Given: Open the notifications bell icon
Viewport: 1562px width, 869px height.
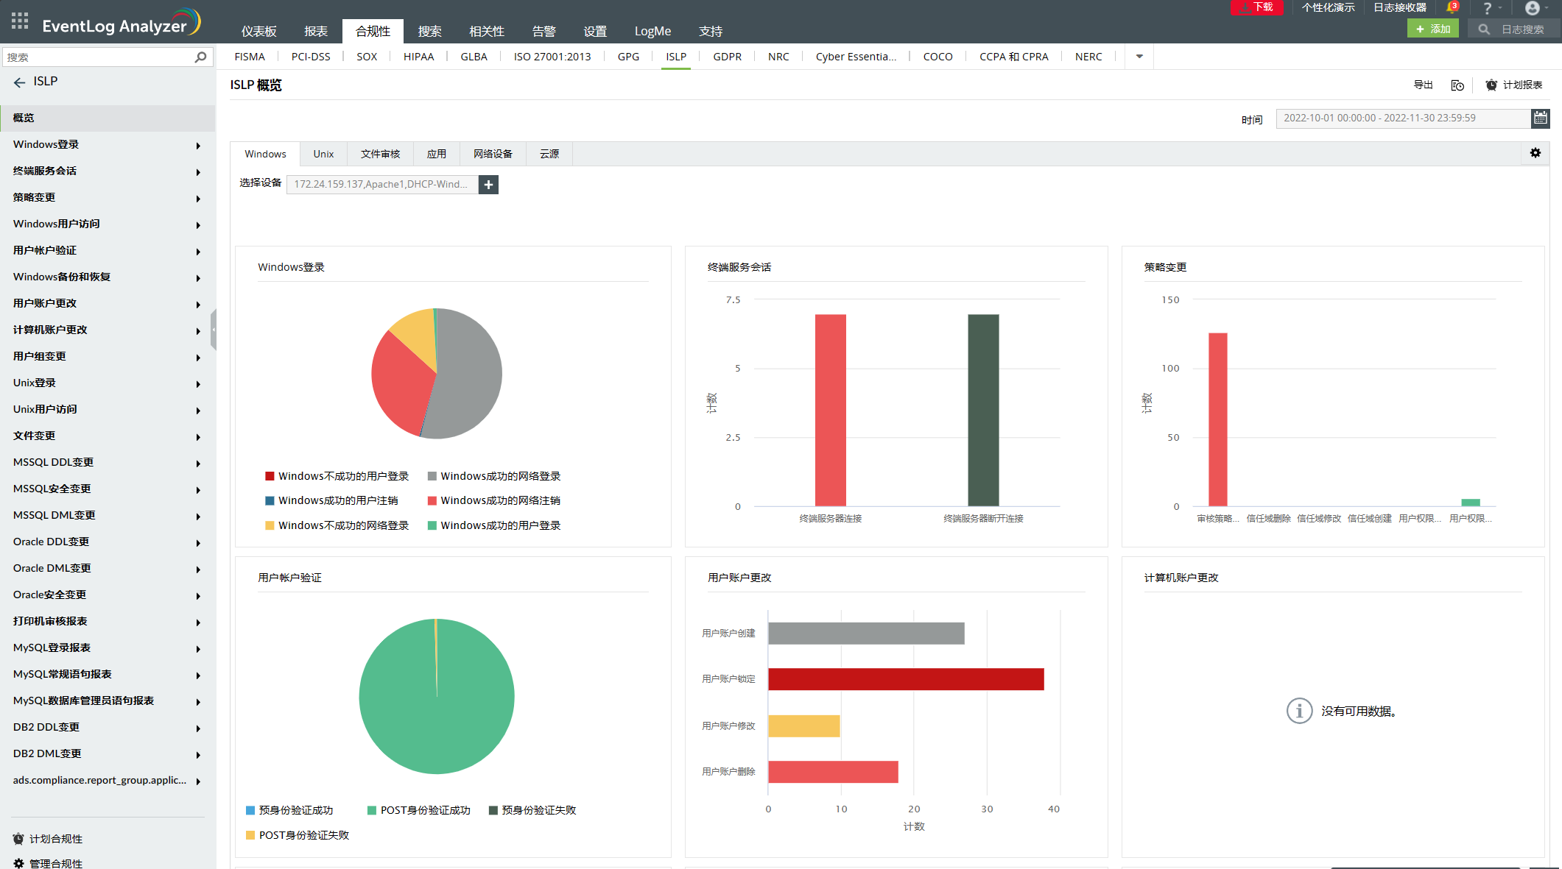Looking at the screenshot, I should point(1451,8).
